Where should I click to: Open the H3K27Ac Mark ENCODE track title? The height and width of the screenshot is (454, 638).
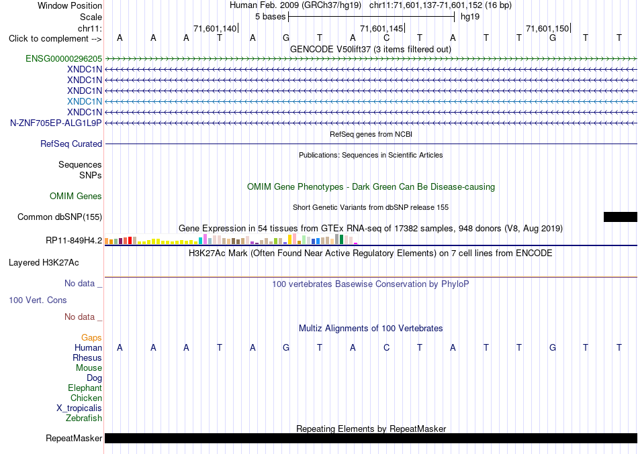pyautogui.click(x=371, y=253)
